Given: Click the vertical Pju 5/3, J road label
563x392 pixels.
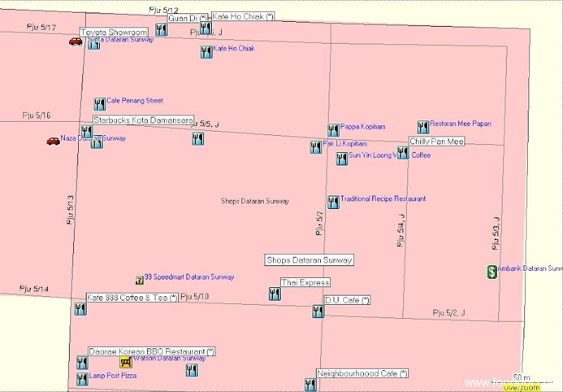Looking at the screenshot, I should click(496, 233).
